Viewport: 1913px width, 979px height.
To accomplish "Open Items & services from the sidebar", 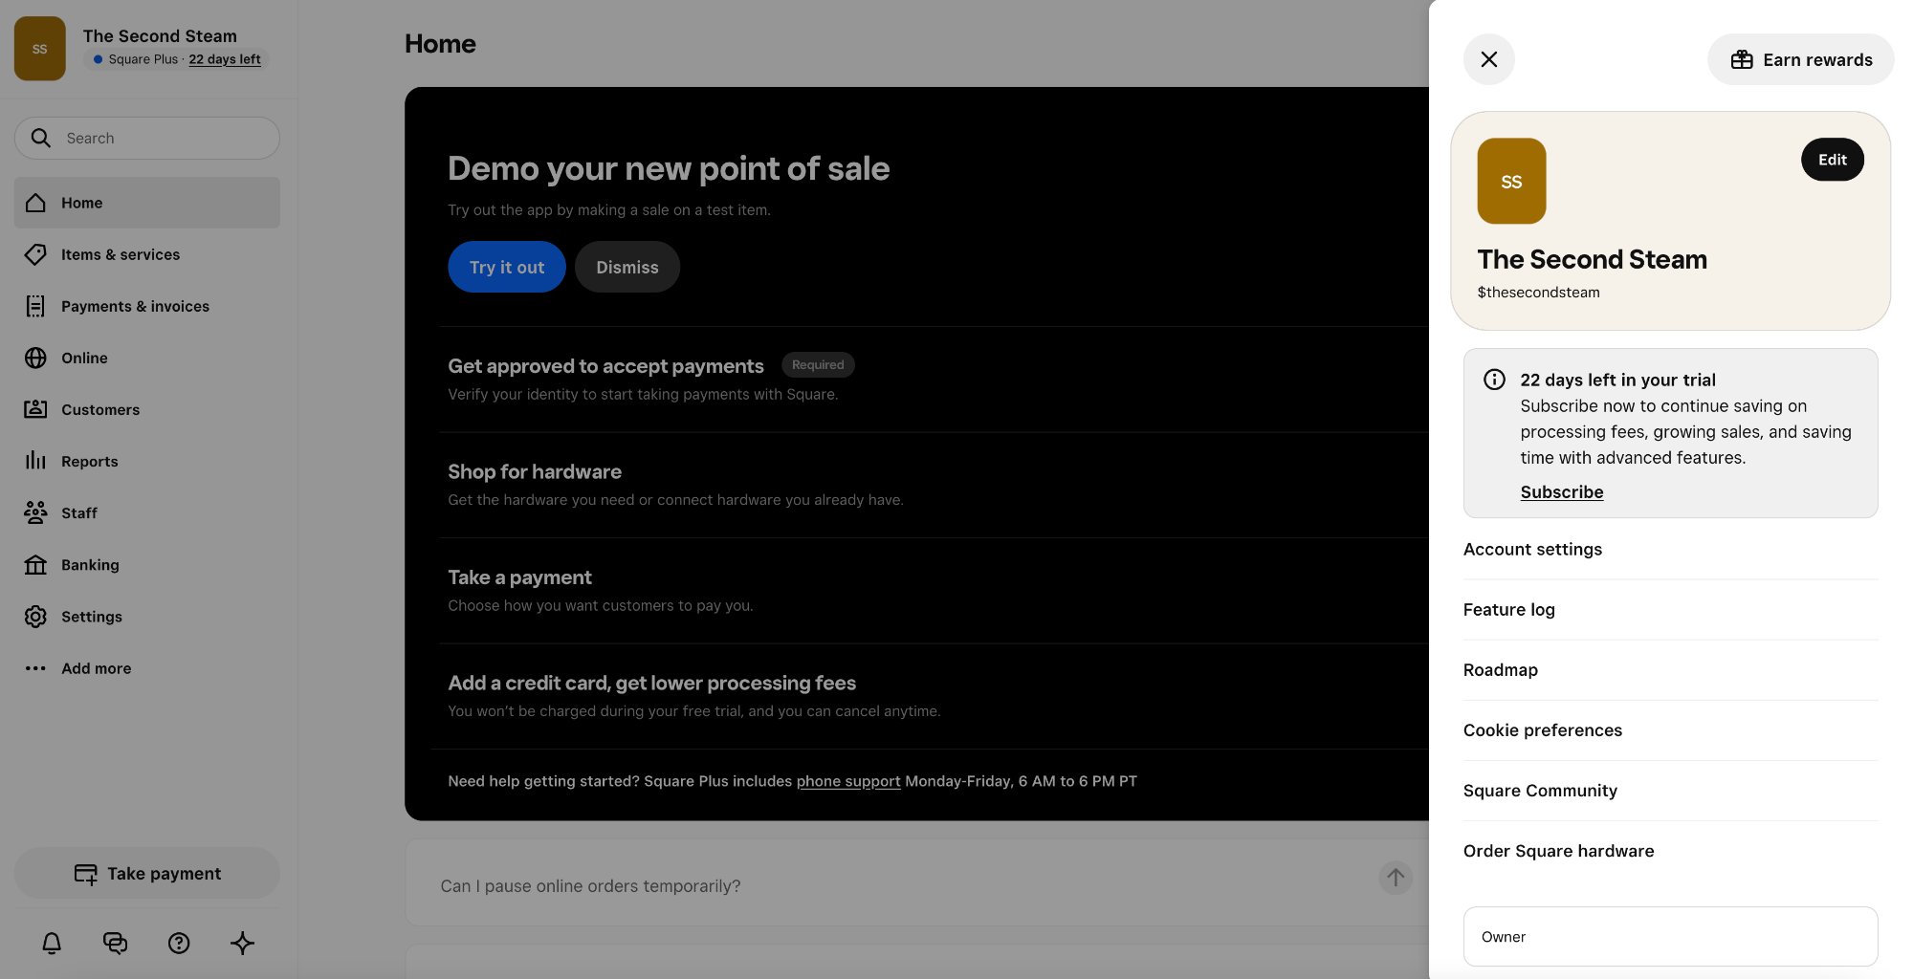I will tap(121, 254).
